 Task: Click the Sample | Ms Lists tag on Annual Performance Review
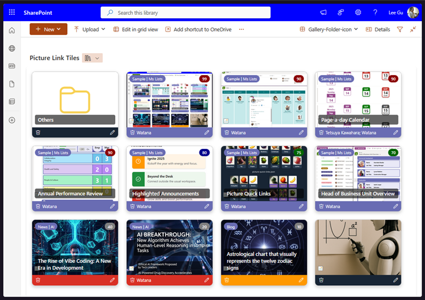[x=53, y=153]
